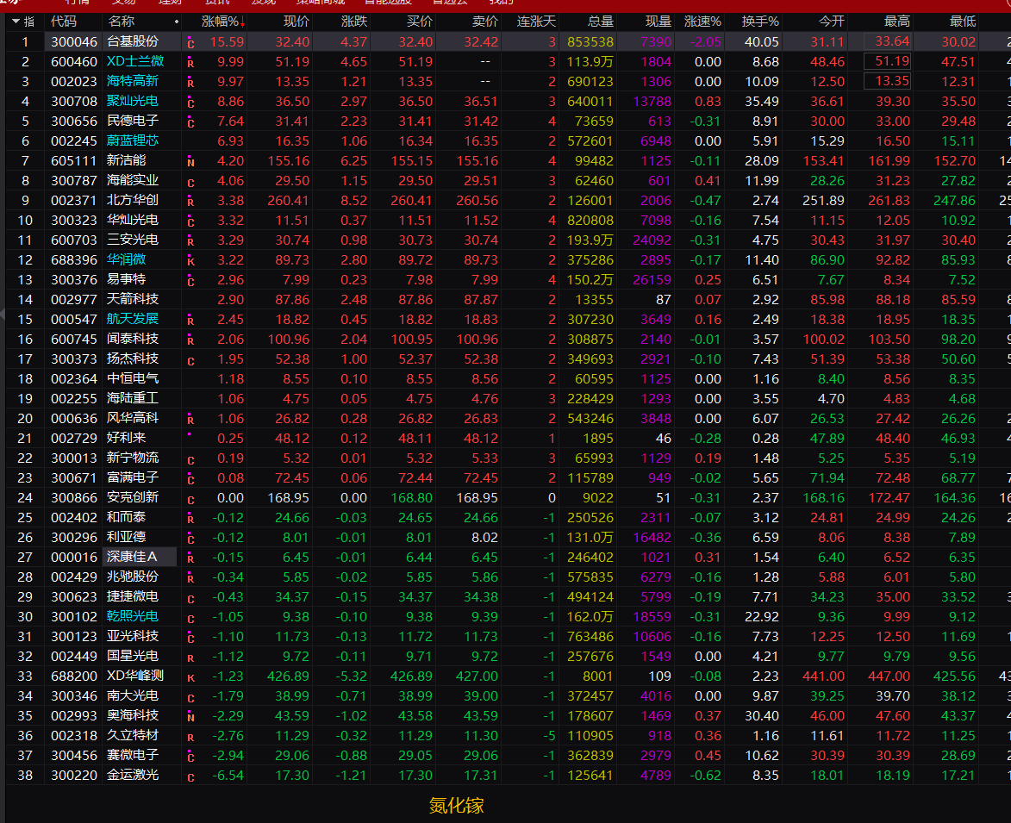
Task: Click the boxed 最高 price 51.19 cell
Action: point(887,62)
